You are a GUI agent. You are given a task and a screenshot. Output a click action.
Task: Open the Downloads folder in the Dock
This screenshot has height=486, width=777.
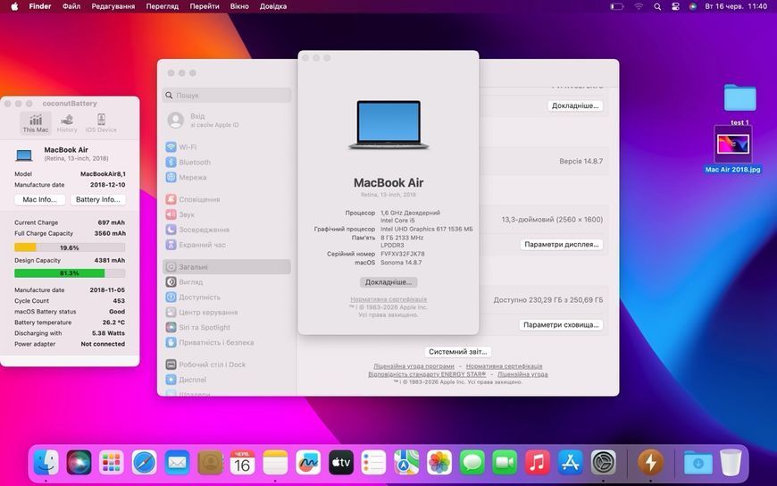point(698,463)
